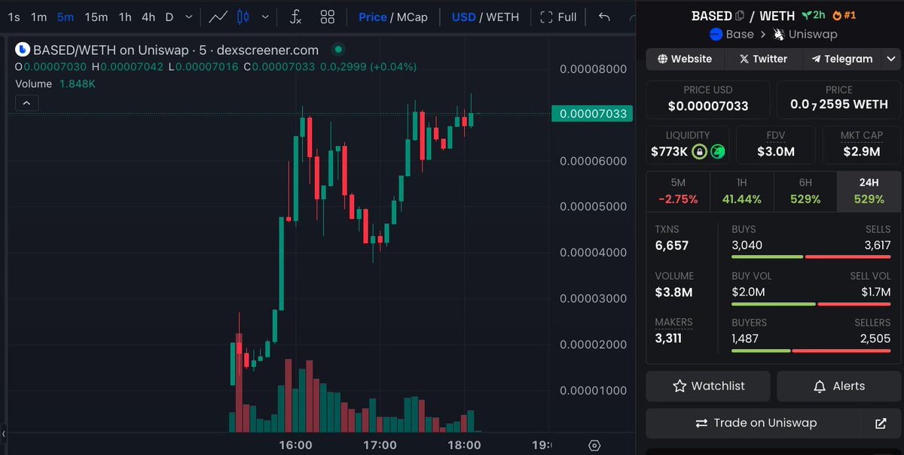Expand the chart type dropdown
The image size is (904, 455).
coord(264,17)
